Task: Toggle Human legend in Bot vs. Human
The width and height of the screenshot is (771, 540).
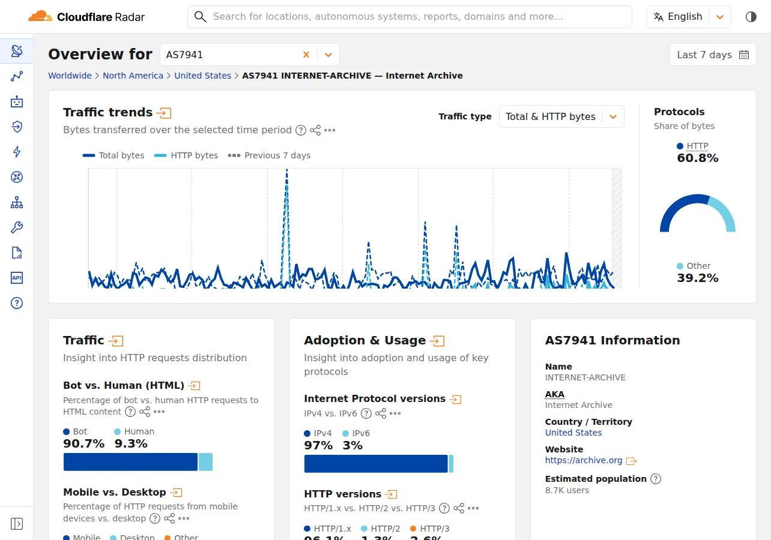Action: (x=135, y=431)
